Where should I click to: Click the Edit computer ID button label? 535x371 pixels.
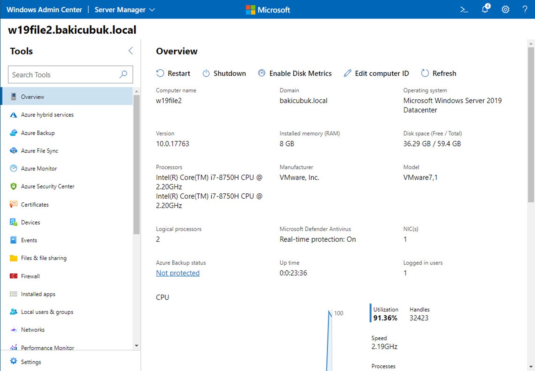(382, 73)
